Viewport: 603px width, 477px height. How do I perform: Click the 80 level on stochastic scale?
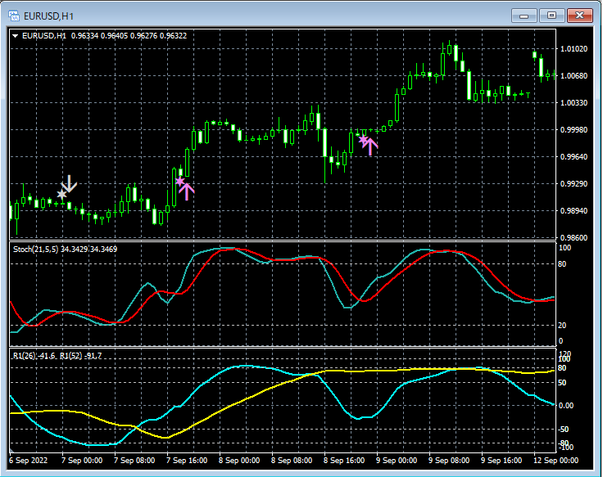pyautogui.click(x=564, y=264)
